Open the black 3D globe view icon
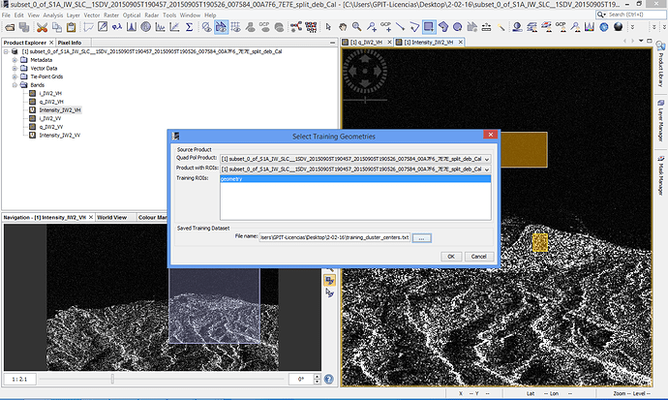This screenshot has width=668, height=400. point(619,27)
